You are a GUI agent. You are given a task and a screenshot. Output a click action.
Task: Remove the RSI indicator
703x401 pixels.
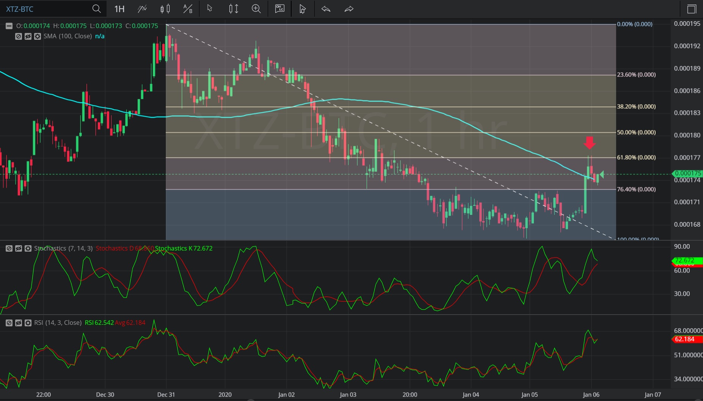[9, 323]
